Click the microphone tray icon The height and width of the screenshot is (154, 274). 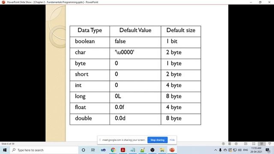coord(220,150)
